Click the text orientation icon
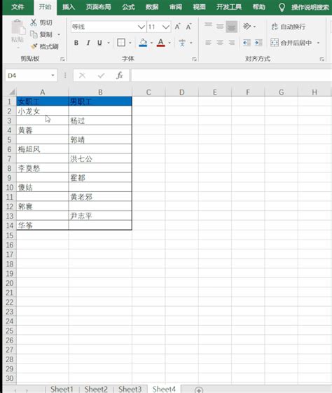 pyautogui.click(x=247, y=27)
